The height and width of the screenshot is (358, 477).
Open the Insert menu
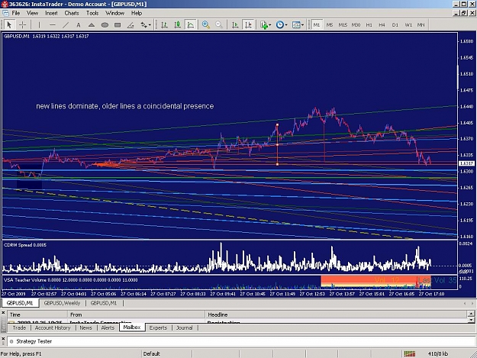(51, 13)
